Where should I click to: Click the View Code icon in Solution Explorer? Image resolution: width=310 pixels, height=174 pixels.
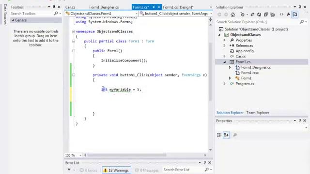(x=281, y=14)
